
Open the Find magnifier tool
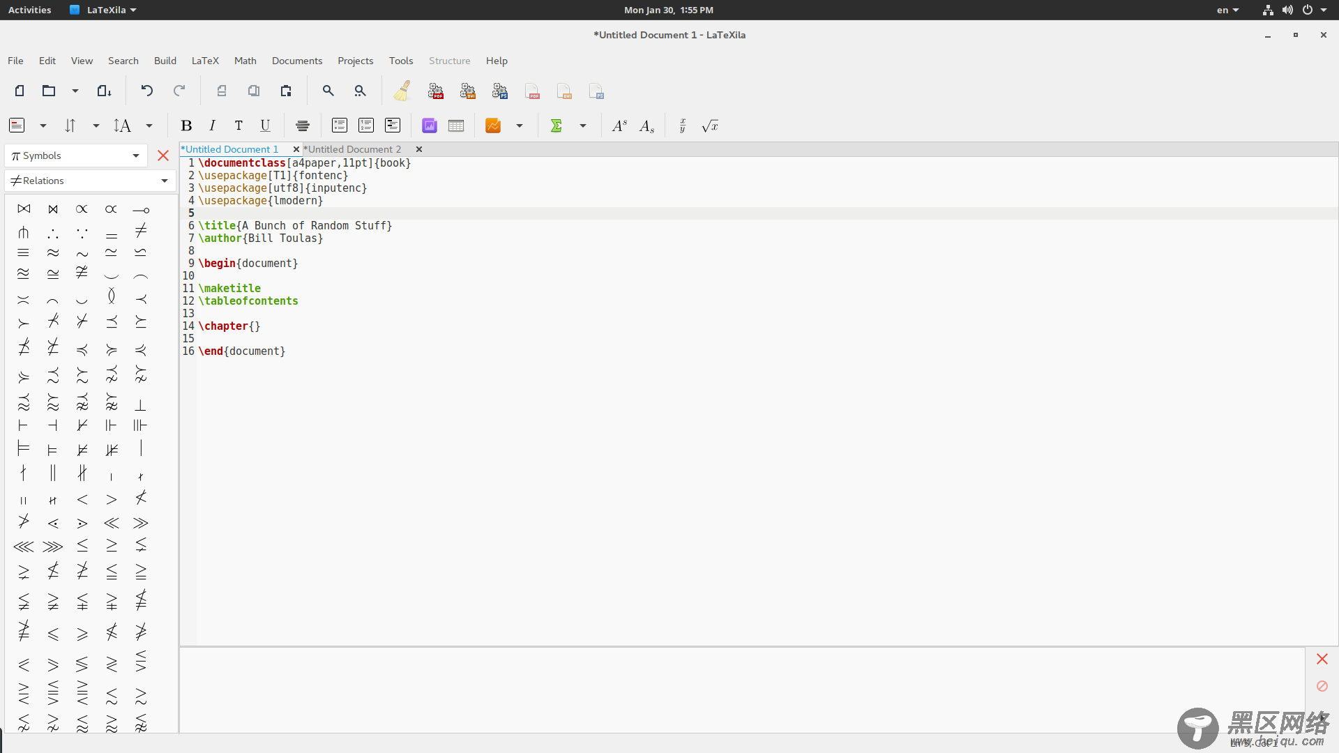328,91
